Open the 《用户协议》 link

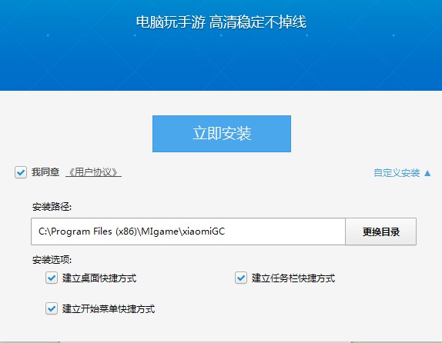click(x=93, y=172)
